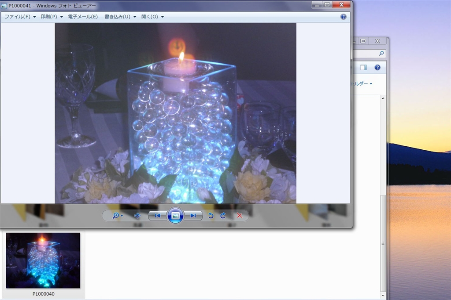Delete the photo with red X
451x300 pixels.
tap(240, 216)
